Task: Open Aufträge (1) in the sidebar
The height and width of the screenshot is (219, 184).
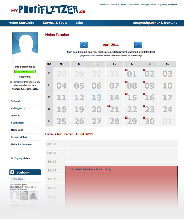Action: 18,108
